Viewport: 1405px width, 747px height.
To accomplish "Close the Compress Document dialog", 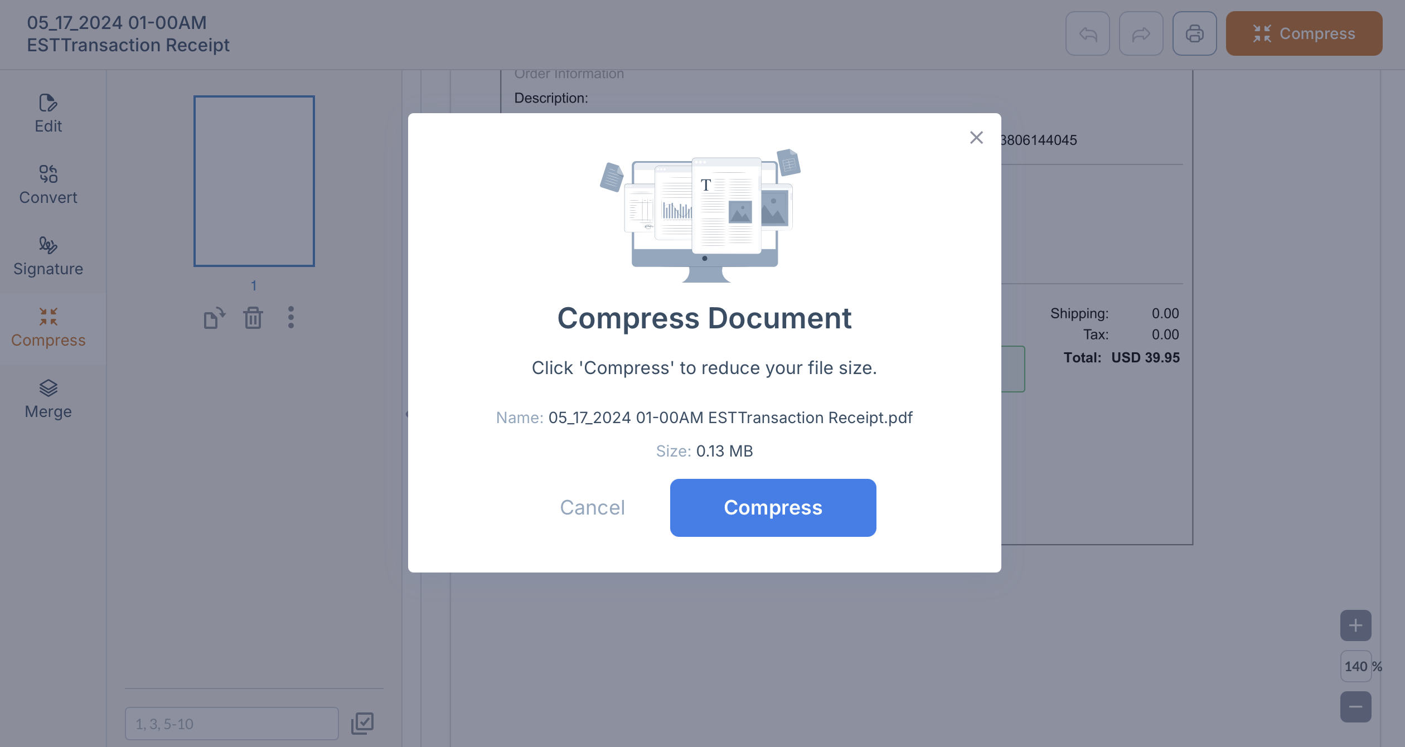I will tap(976, 138).
